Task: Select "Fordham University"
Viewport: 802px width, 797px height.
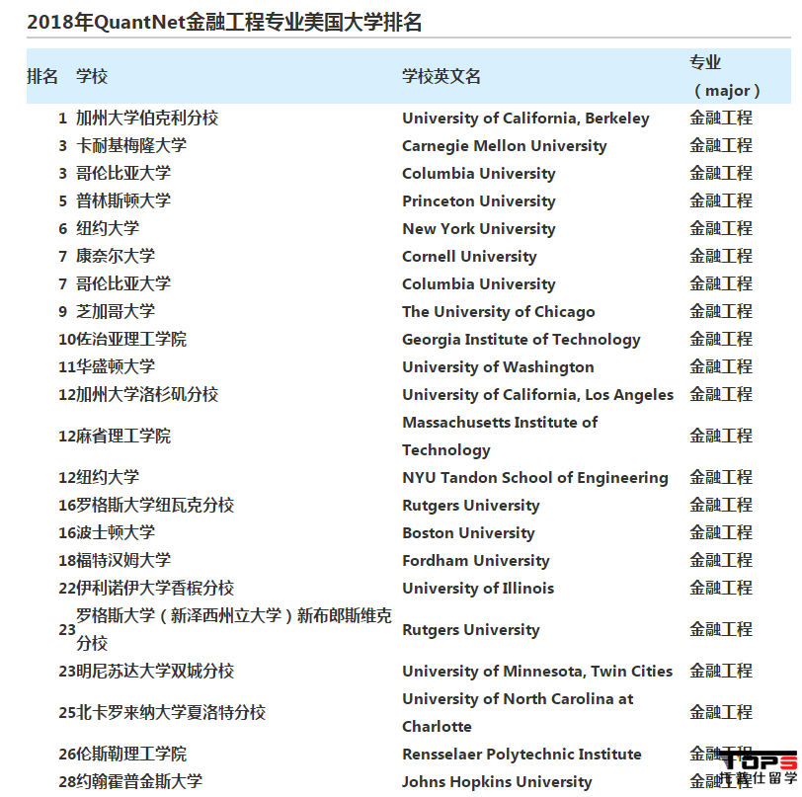Action: coord(476,560)
